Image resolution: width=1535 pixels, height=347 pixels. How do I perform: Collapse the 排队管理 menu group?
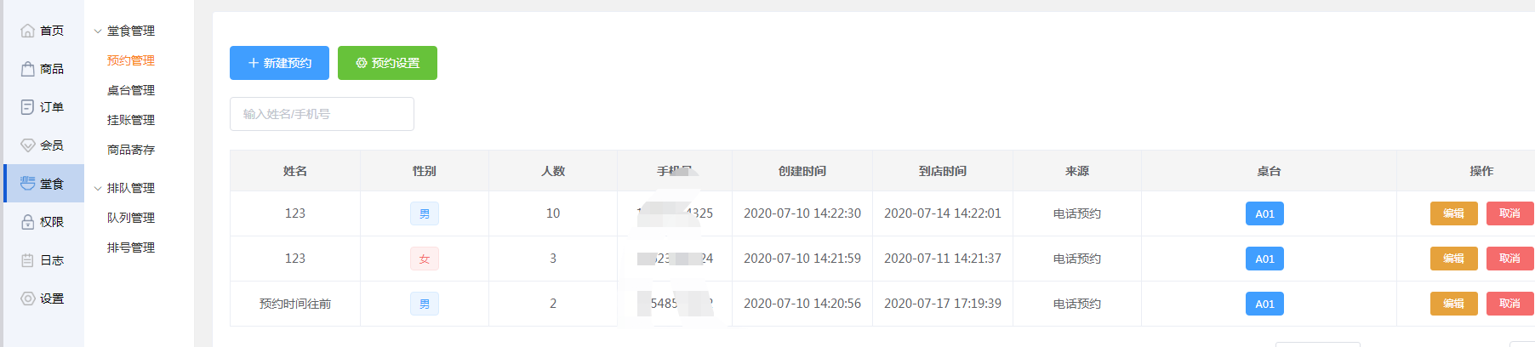tap(98, 189)
